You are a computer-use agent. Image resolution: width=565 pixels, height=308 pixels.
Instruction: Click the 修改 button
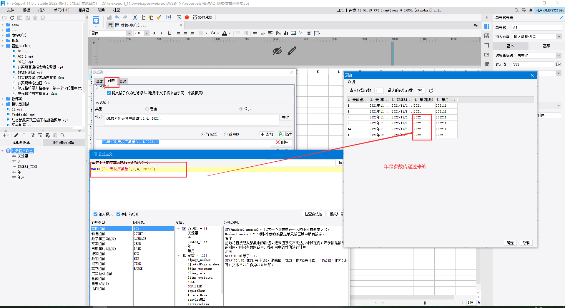[x=285, y=134]
